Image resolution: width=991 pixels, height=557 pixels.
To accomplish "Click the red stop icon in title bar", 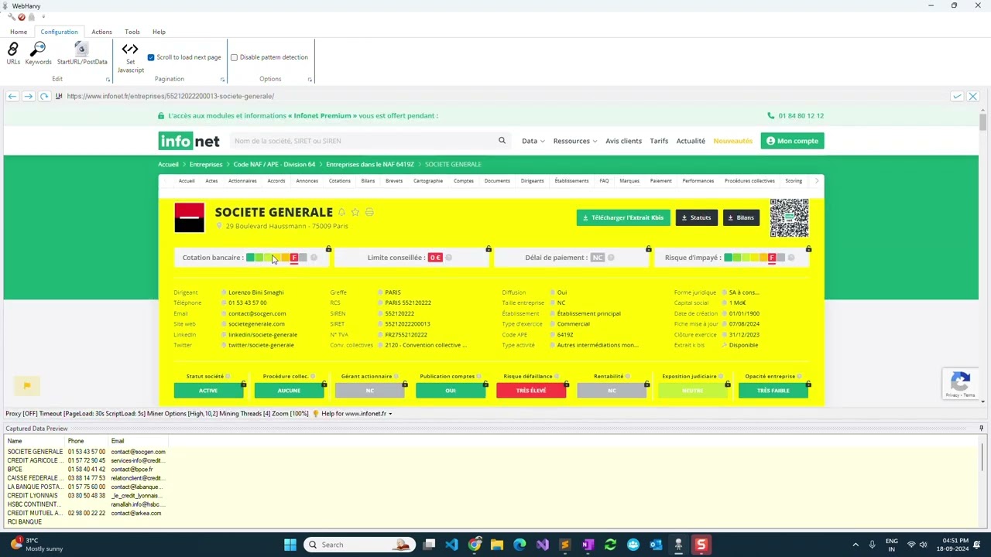I will 22,16.
